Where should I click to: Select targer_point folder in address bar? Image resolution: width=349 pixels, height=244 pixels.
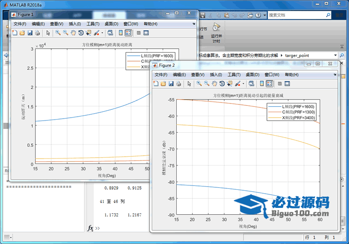coord(297,55)
